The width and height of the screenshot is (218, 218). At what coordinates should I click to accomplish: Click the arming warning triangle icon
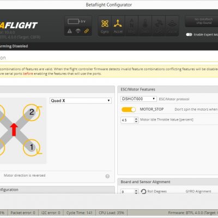70,31
